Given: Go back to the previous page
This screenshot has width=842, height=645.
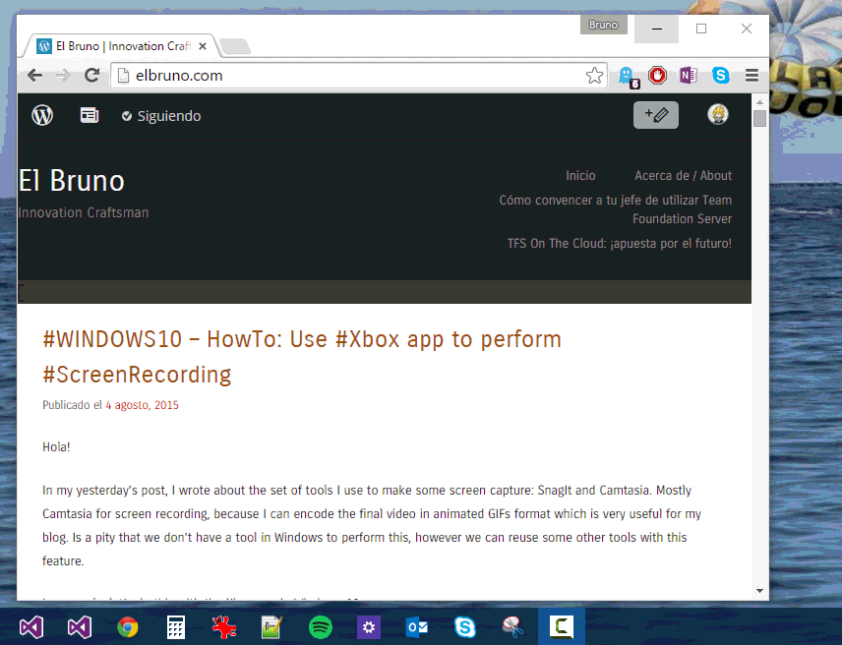Looking at the screenshot, I should click(34, 75).
